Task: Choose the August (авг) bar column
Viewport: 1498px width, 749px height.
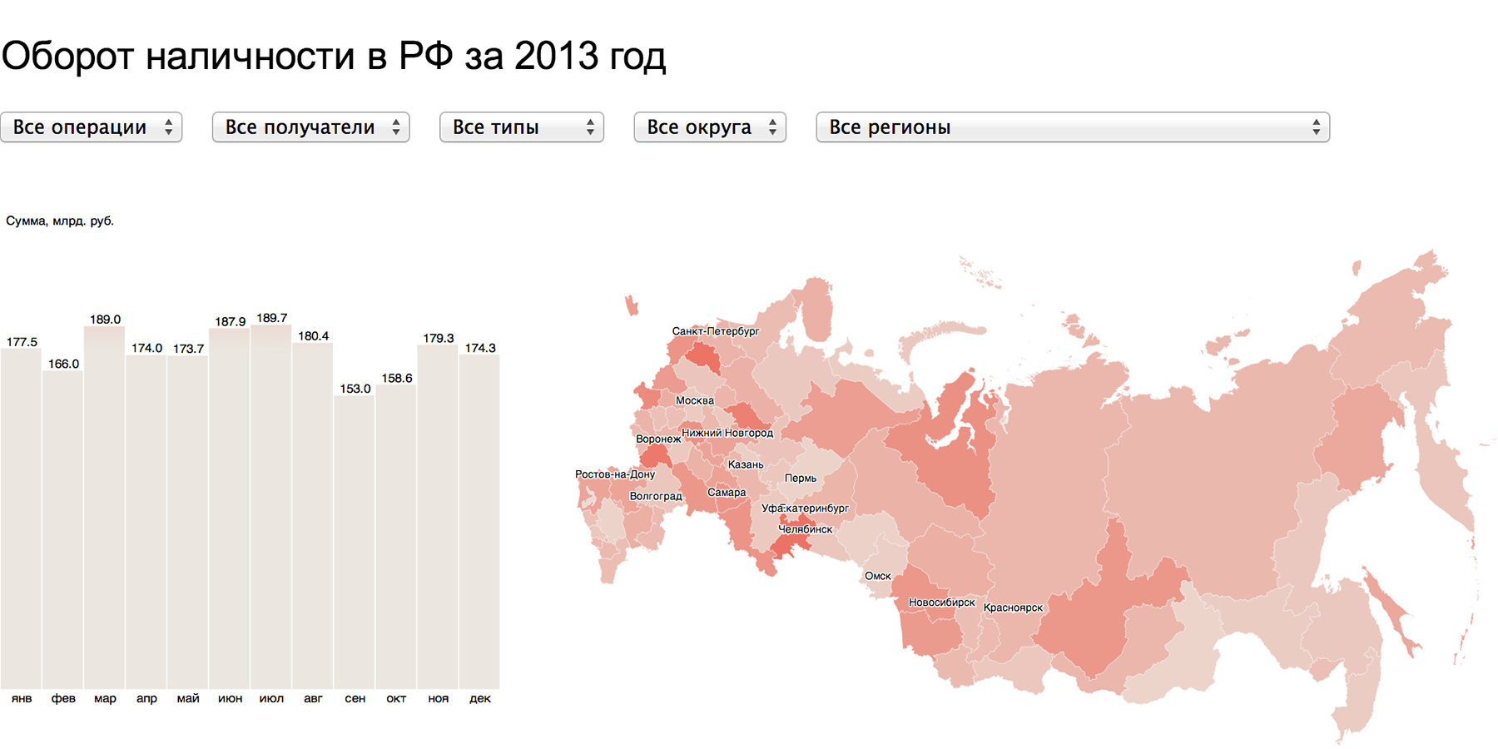Action: click(x=313, y=516)
